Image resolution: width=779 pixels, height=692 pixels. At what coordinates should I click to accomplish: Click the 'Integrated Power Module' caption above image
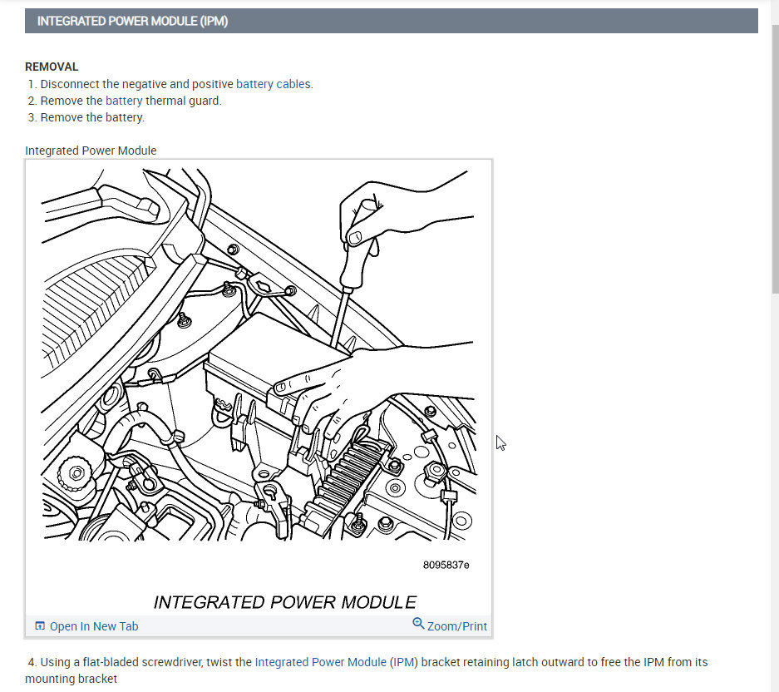point(91,151)
